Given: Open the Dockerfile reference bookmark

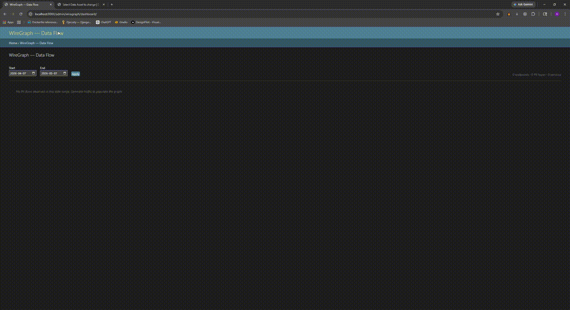Looking at the screenshot, I should [x=43, y=22].
